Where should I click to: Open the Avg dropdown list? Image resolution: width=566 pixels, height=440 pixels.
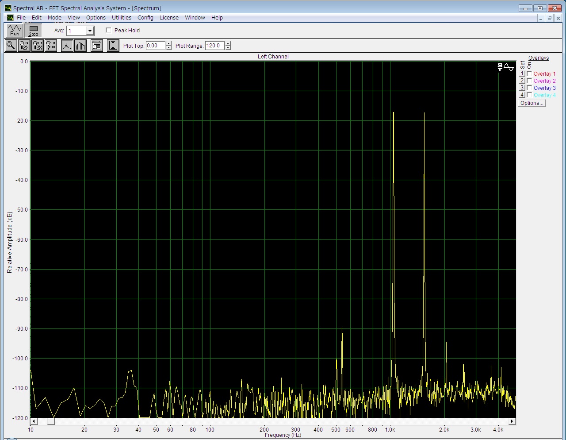click(90, 31)
